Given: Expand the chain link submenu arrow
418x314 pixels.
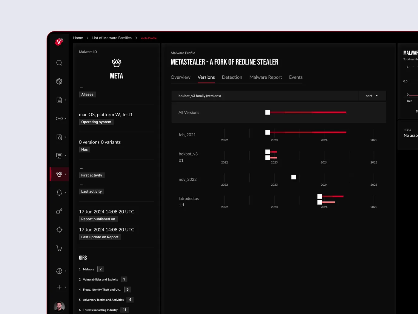Looking at the screenshot, I should click(65, 118).
